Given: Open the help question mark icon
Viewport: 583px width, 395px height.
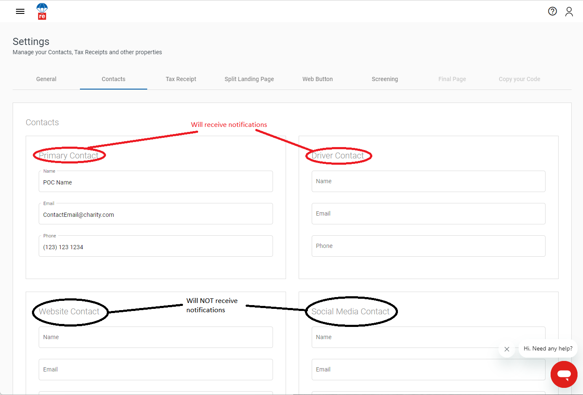Looking at the screenshot, I should 552,11.
